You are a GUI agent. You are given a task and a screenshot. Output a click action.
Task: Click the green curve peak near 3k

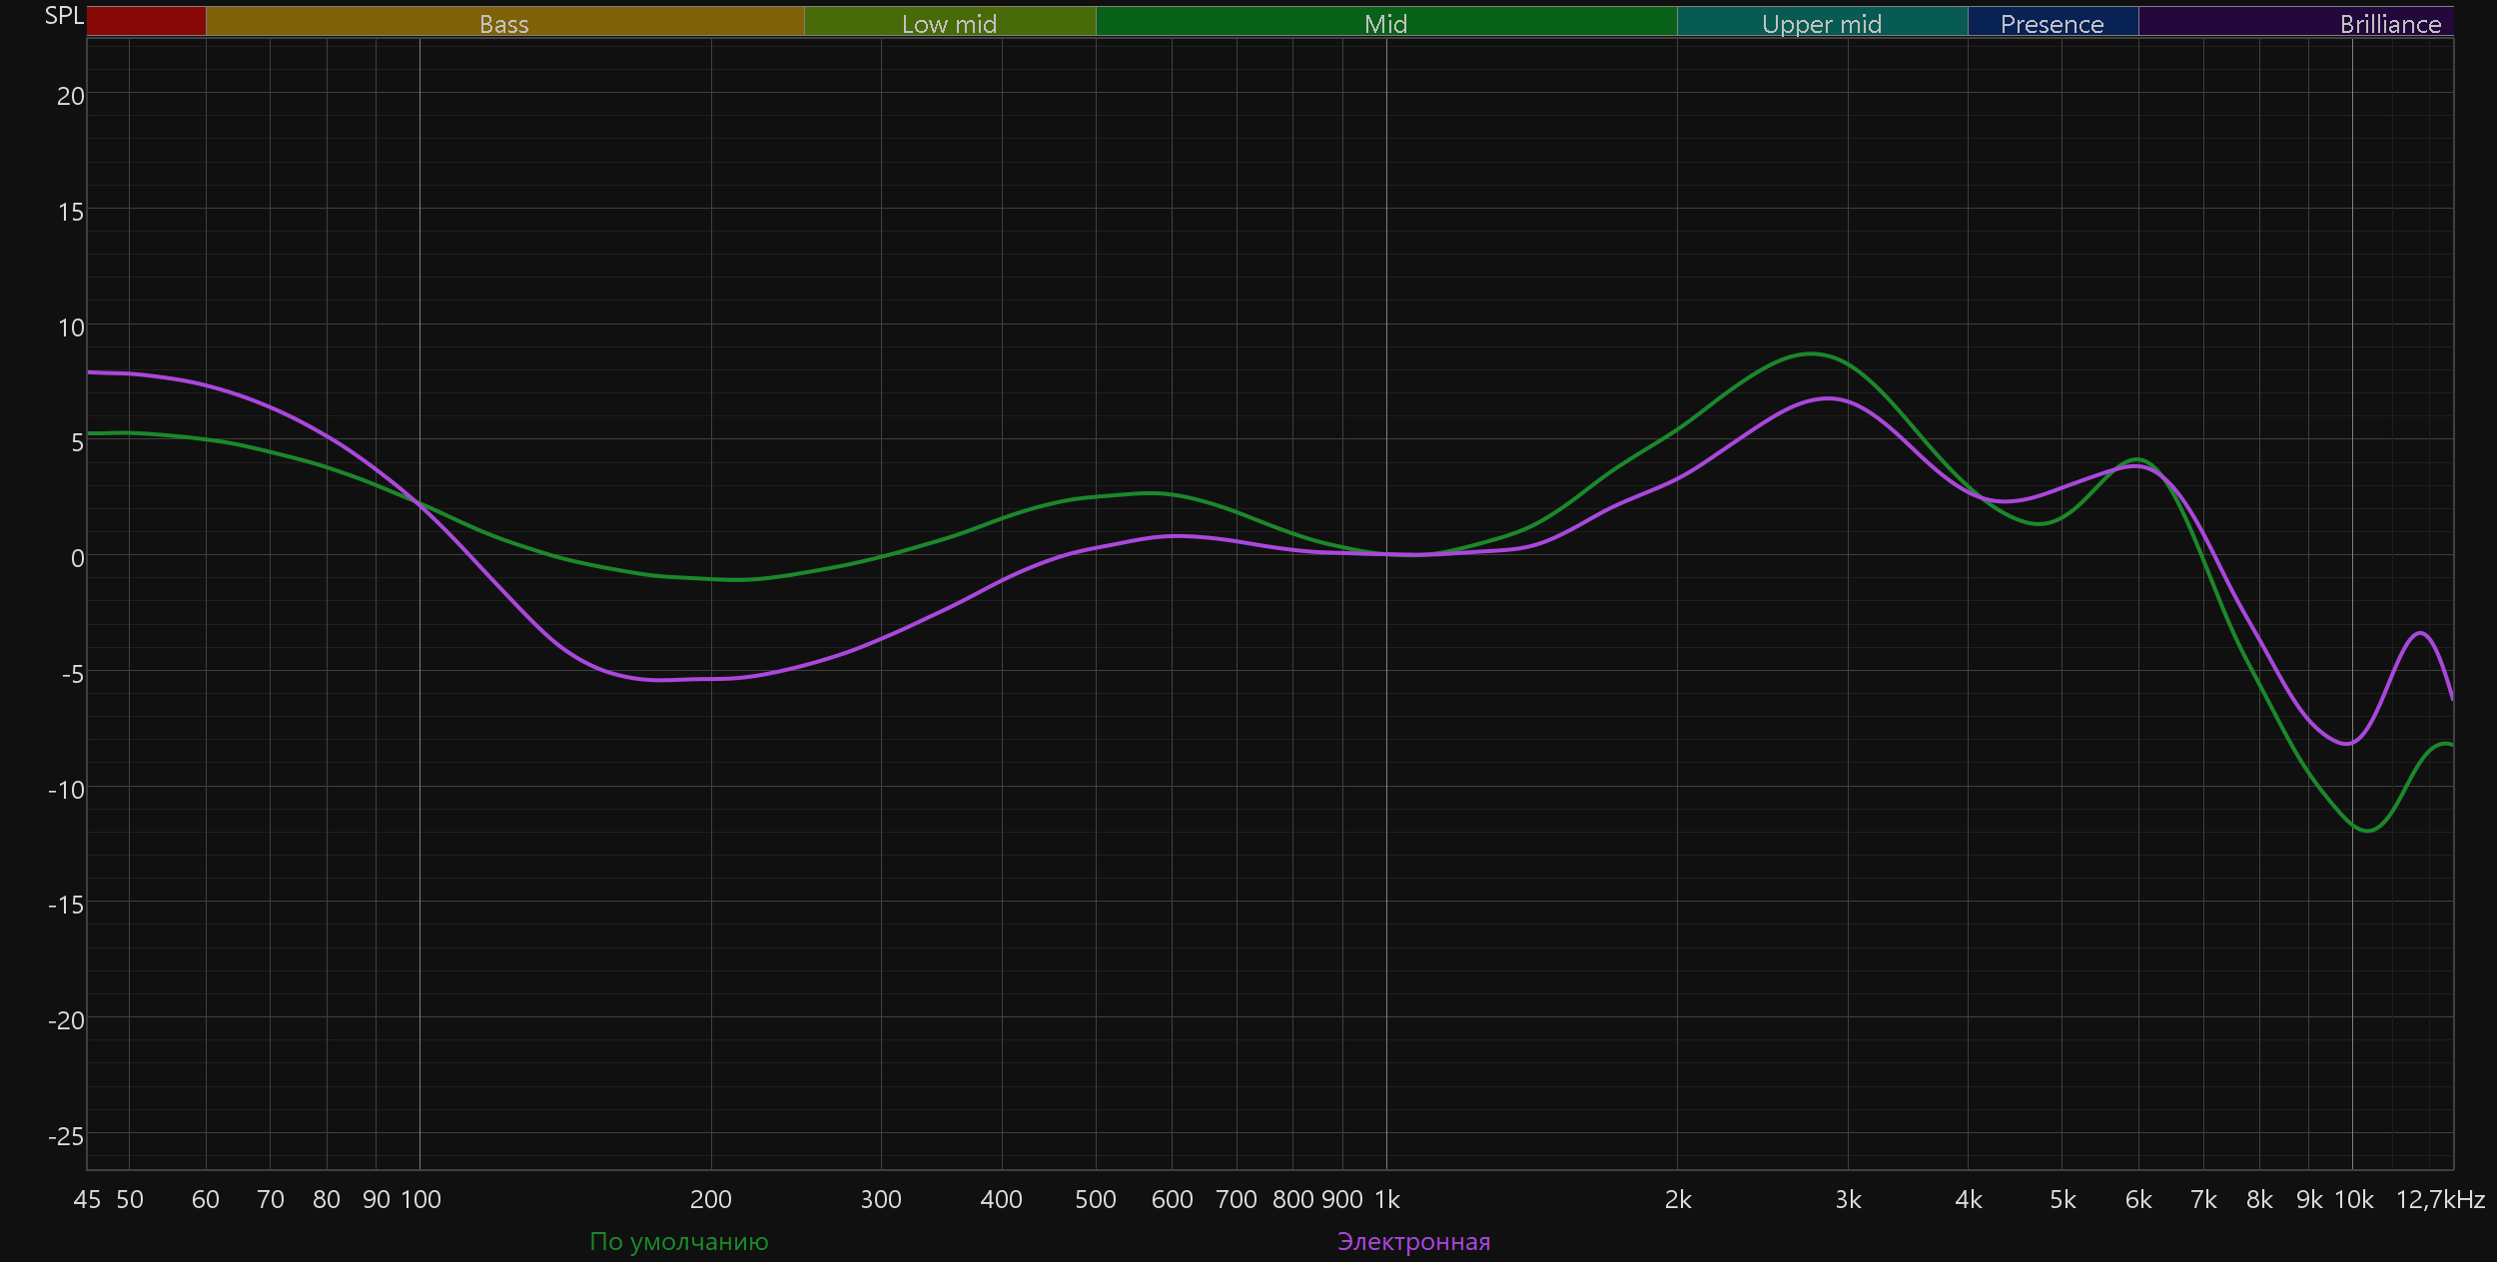1811,353
